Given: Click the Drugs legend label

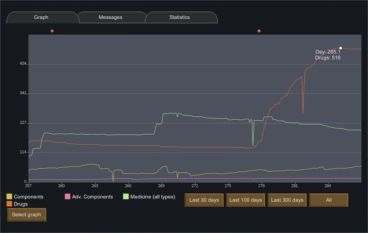Looking at the screenshot, I should point(21,204).
